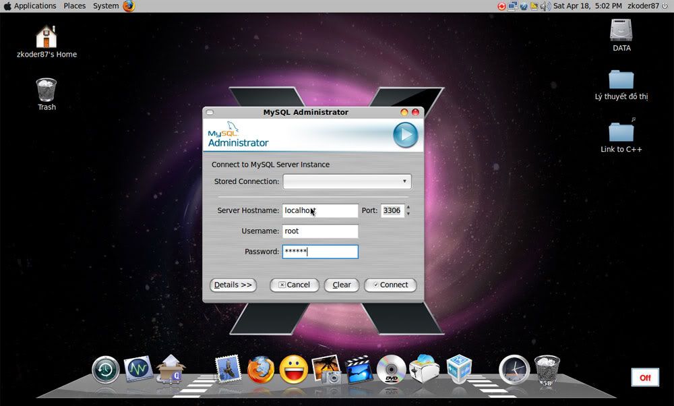Open the date and time calendar

(x=588, y=6)
